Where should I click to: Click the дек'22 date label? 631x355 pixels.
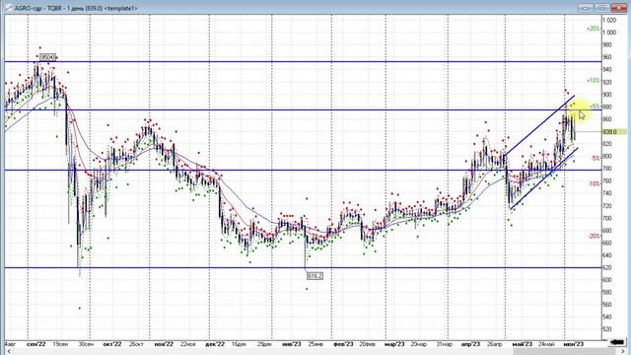[x=215, y=344]
